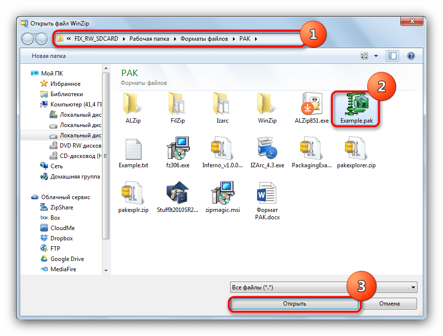The height and width of the screenshot is (336, 443).
Task: Close the Открыть файл WinZip dialog
Action: click(x=412, y=21)
